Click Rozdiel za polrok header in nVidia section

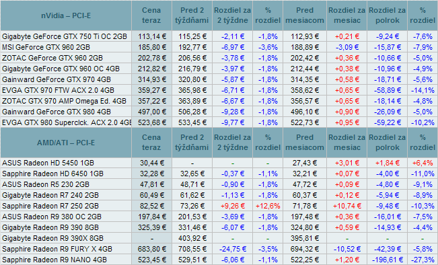point(387,15)
